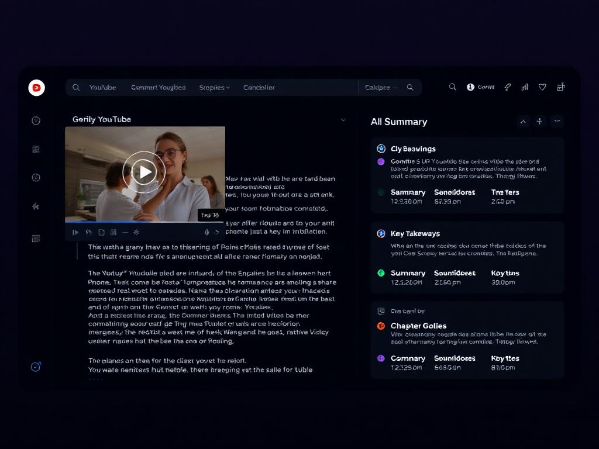Click the orange Chapter Golies icon

point(381,326)
